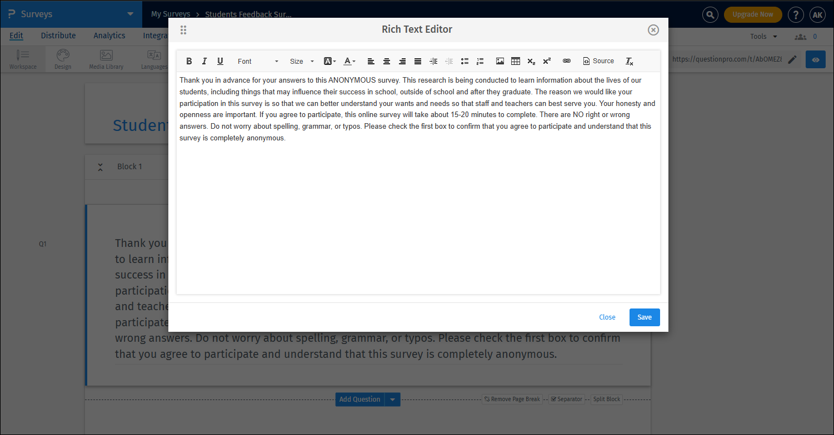Open the Font family dropdown

257,61
